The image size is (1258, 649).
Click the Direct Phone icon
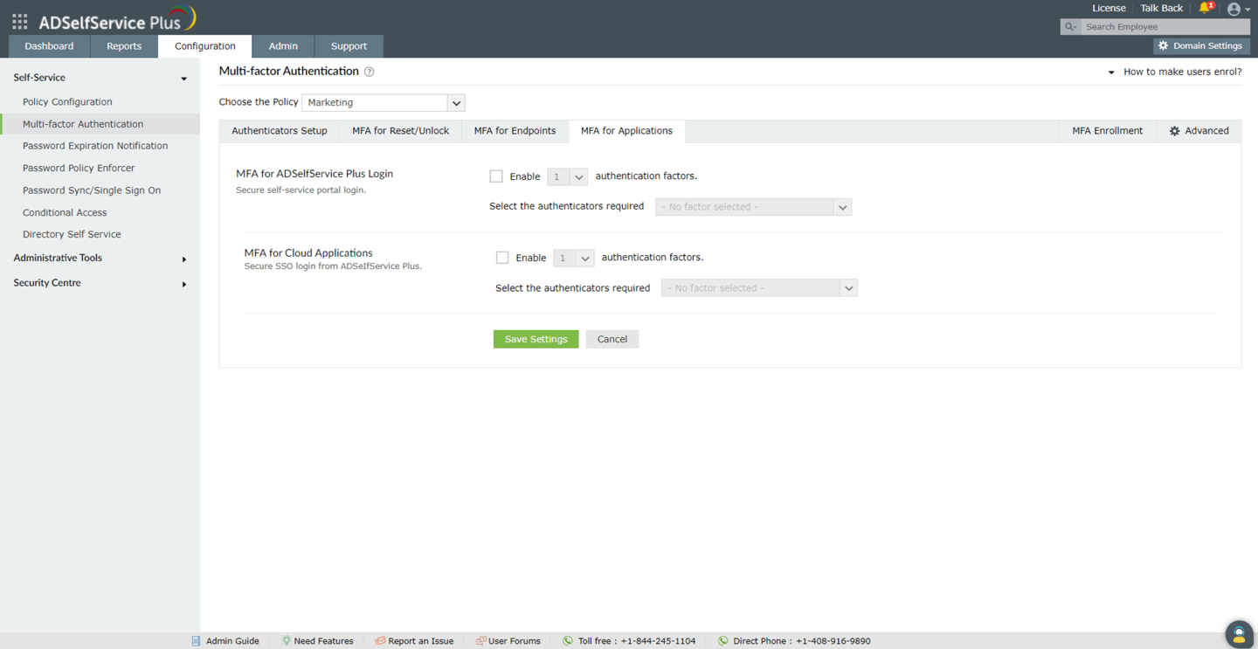click(x=723, y=641)
